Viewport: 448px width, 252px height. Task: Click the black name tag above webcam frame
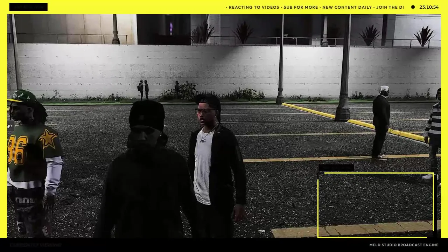(x=336, y=168)
